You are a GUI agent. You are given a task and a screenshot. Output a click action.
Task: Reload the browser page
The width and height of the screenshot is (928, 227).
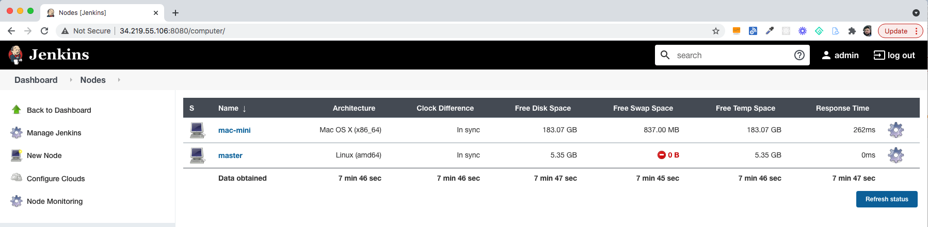tap(44, 31)
